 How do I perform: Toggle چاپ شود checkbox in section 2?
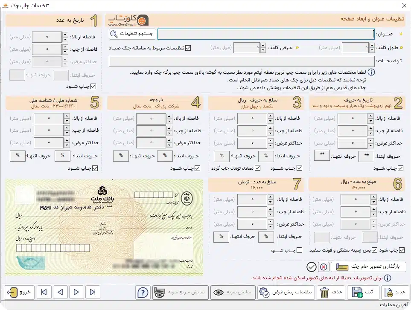click(x=400, y=168)
